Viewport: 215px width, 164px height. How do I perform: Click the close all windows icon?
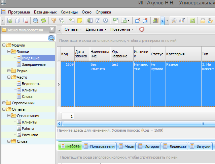tap(145, 21)
